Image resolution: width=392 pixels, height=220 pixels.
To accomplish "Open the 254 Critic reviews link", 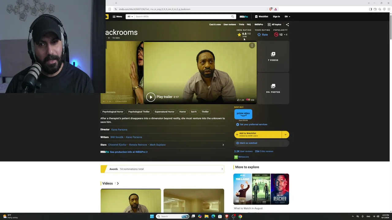I will [x=264, y=151].
